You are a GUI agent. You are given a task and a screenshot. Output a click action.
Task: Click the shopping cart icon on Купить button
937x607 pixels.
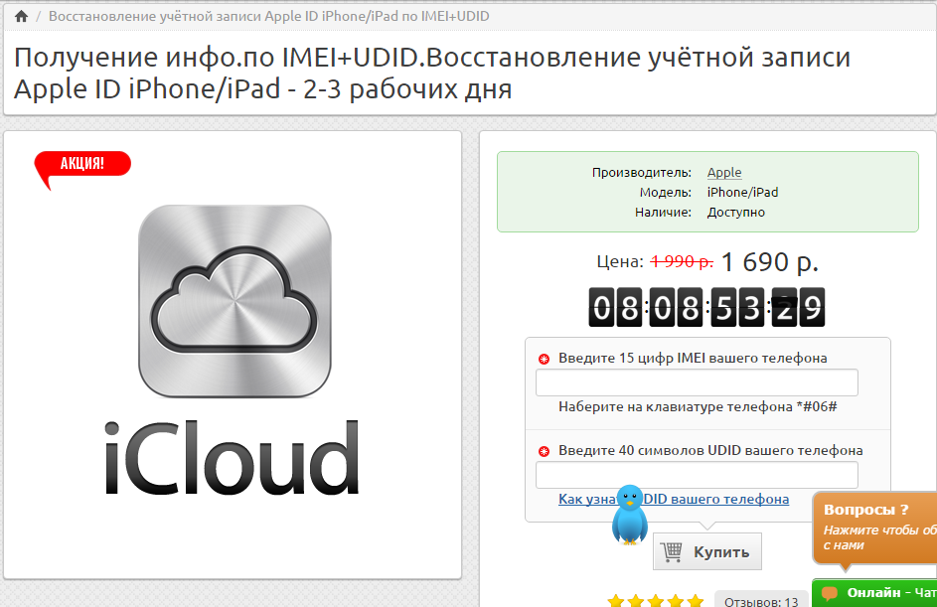click(x=672, y=551)
